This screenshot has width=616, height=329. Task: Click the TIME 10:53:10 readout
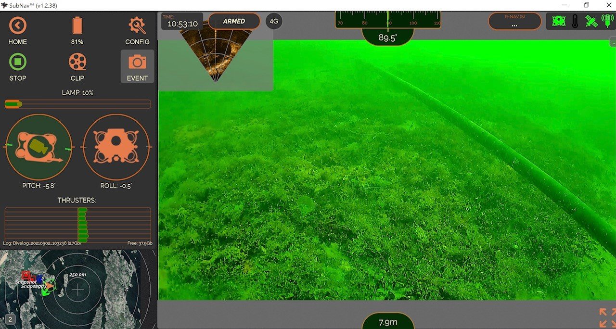coord(182,21)
